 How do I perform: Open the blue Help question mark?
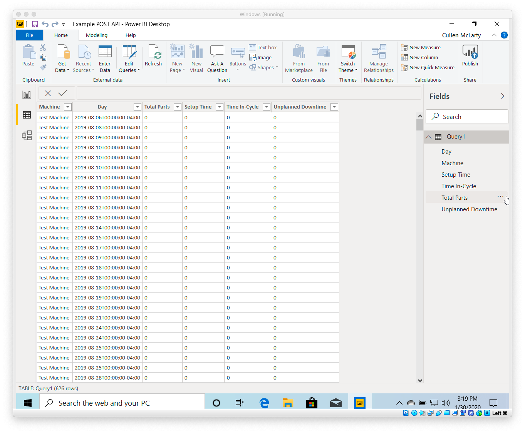(x=504, y=35)
